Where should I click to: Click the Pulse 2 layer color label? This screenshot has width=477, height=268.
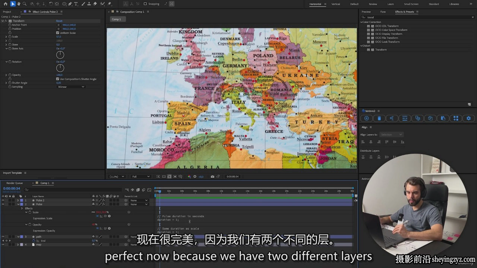22,200
